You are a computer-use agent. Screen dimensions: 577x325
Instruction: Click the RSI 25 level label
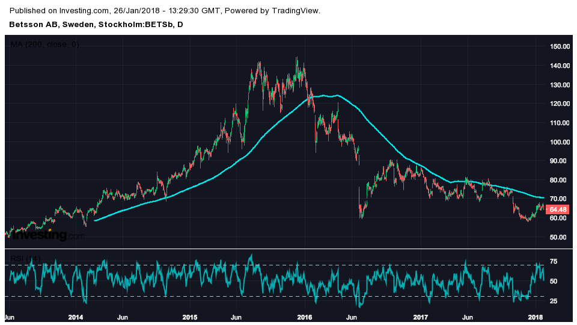pyautogui.click(x=554, y=301)
